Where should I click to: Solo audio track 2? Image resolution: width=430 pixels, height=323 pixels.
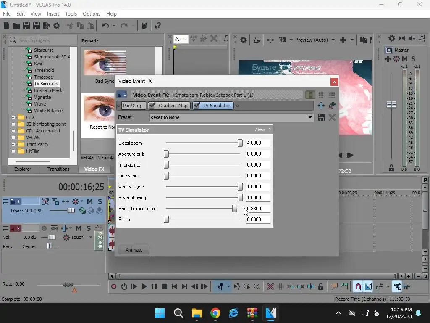(88, 228)
